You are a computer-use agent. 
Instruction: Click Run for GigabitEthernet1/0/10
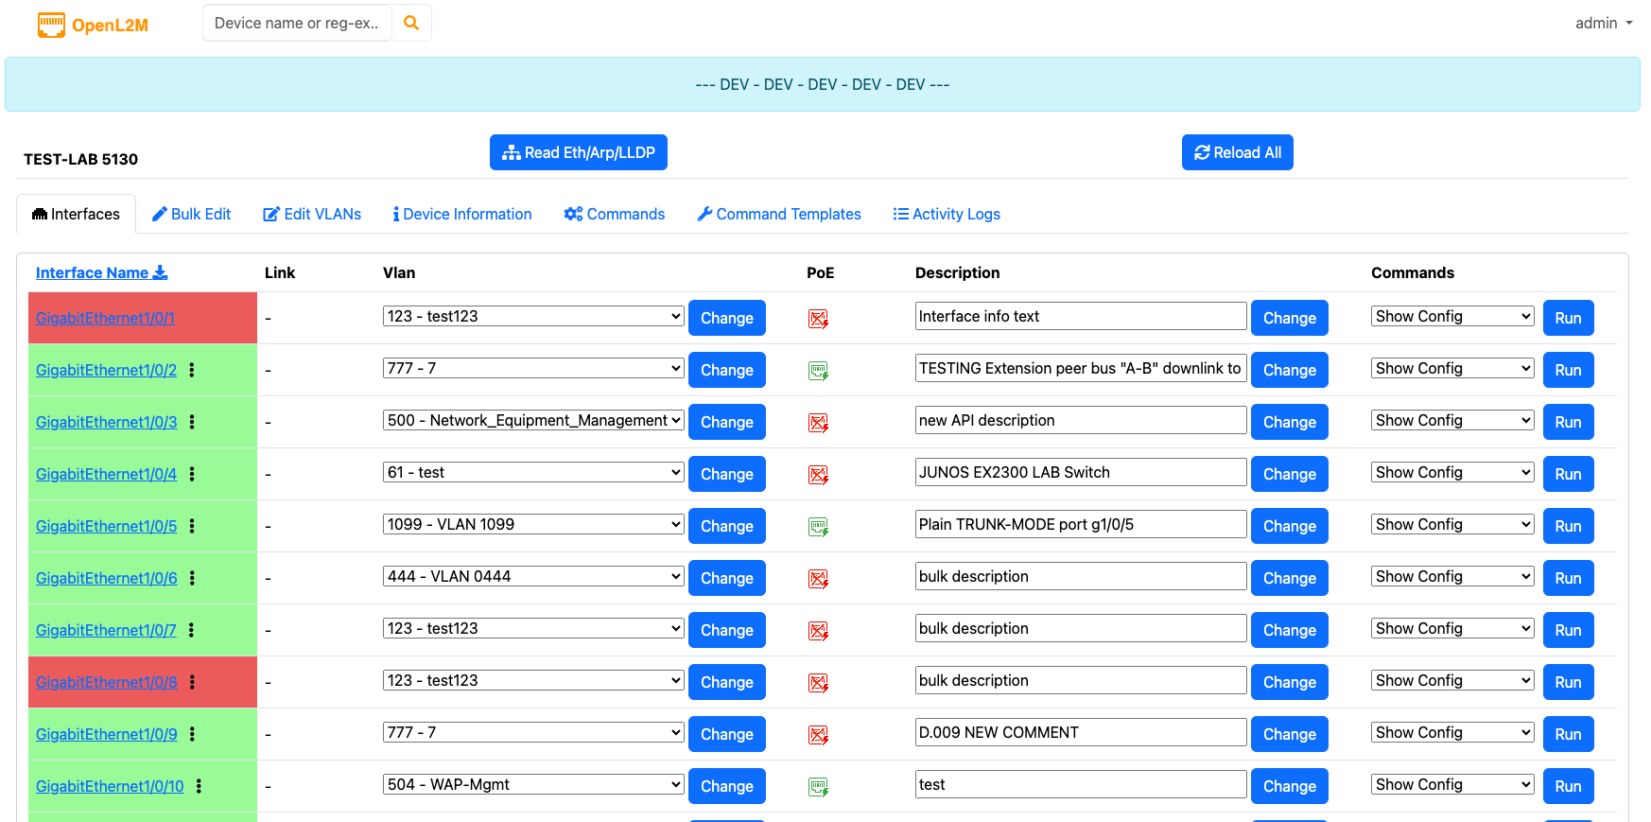[x=1568, y=786]
